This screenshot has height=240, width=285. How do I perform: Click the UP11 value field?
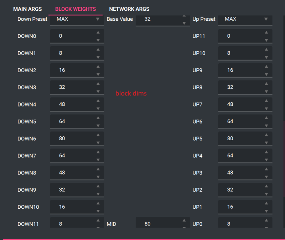coord(245,36)
